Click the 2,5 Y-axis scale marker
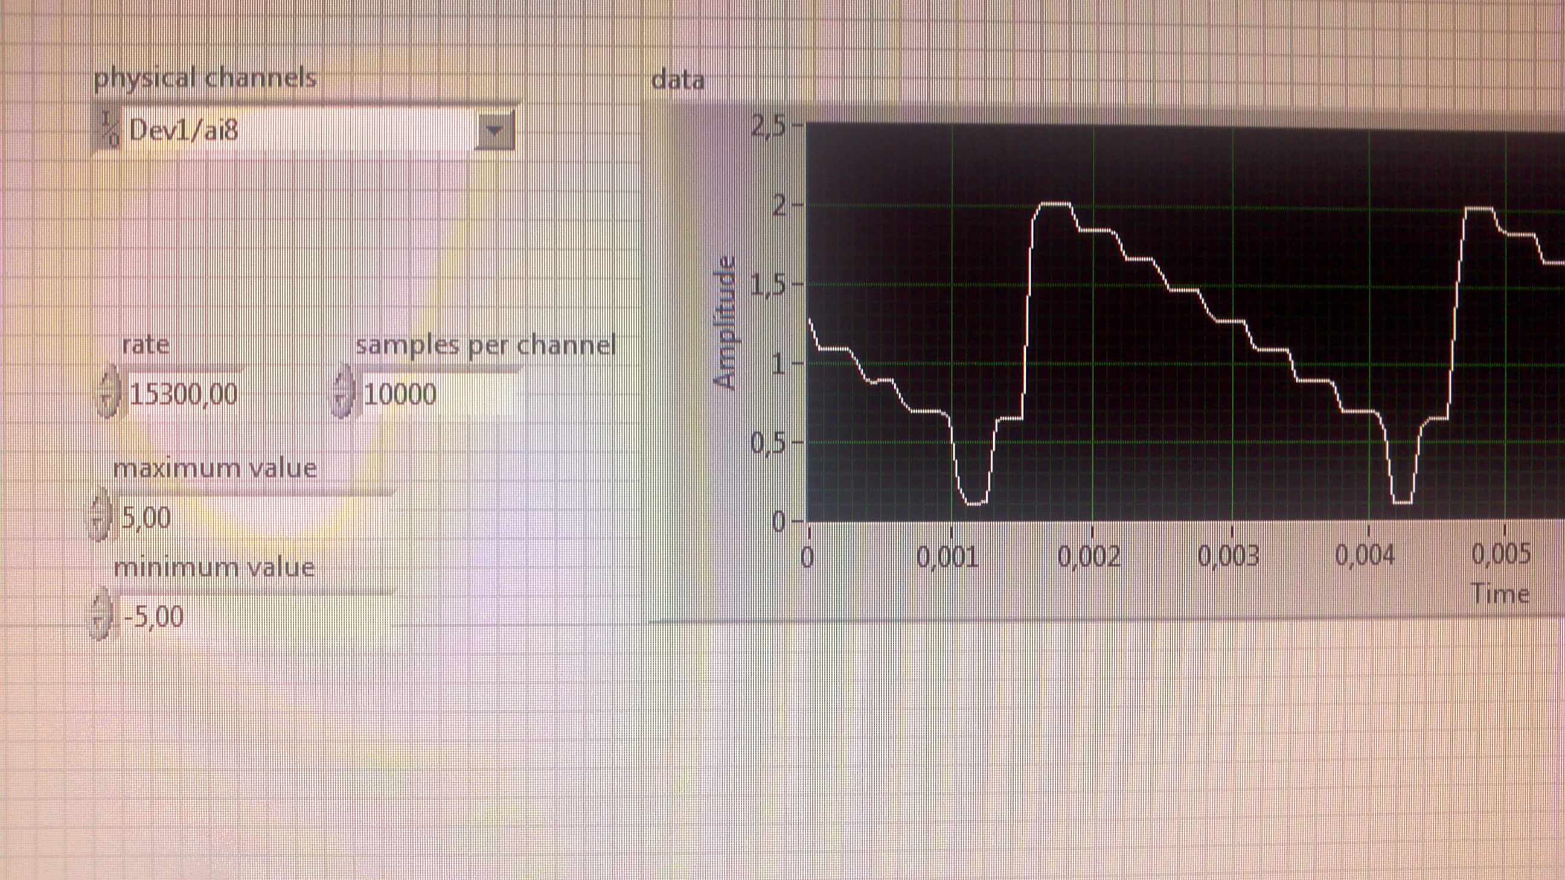The image size is (1565, 880). 767,127
